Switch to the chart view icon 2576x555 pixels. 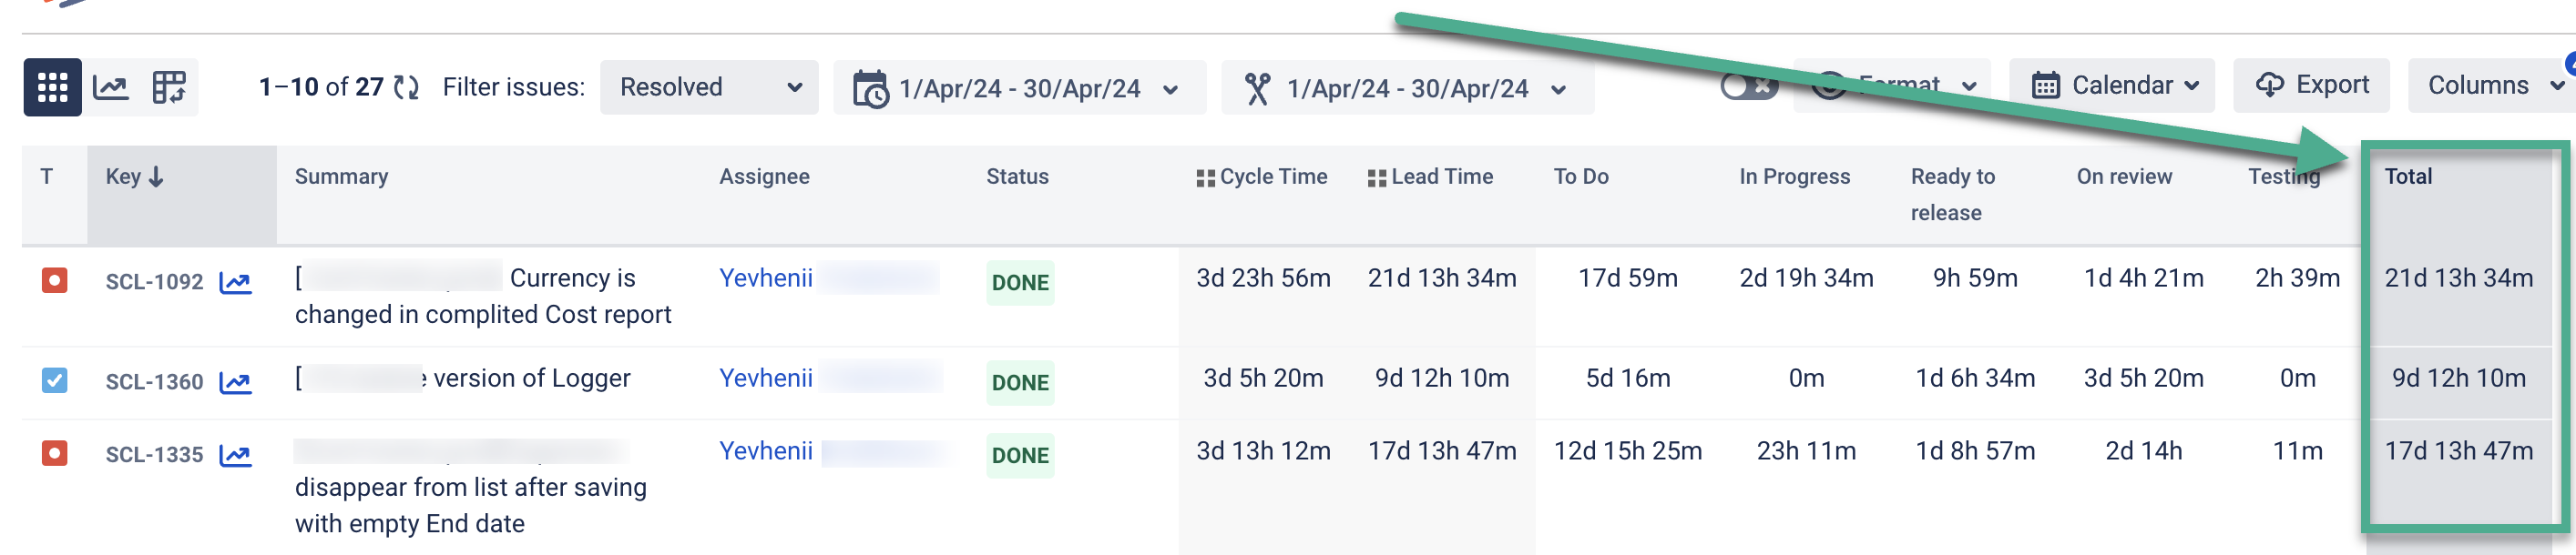110,86
